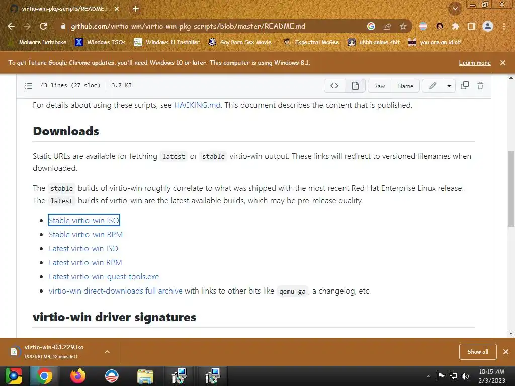
Task: Click the scrollbar down arrow
Action: (x=511, y=334)
